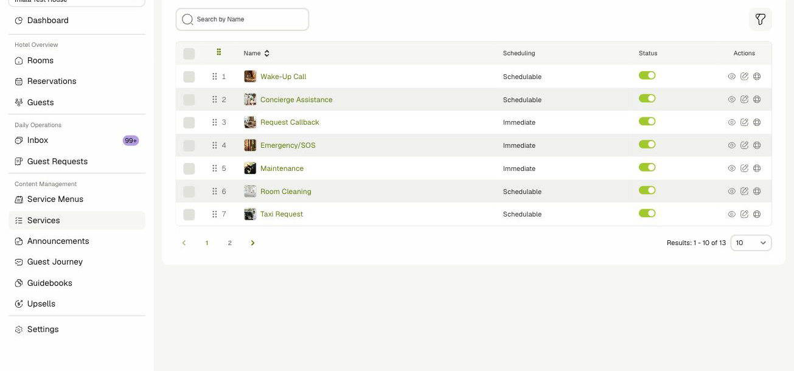Click drag handle of Taxi Request row
The height and width of the screenshot is (371, 794).
tap(215, 214)
